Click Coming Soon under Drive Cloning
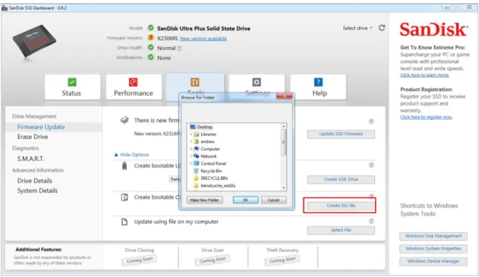This screenshot has width=479, height=277. point(140,260)
